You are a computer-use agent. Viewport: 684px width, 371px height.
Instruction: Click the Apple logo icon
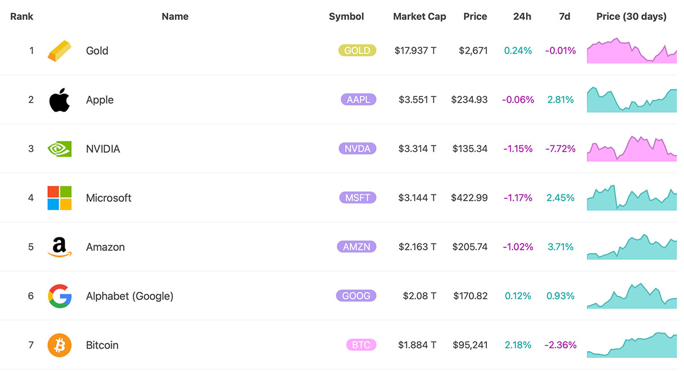pyautogui.click(x=59, y=100)
